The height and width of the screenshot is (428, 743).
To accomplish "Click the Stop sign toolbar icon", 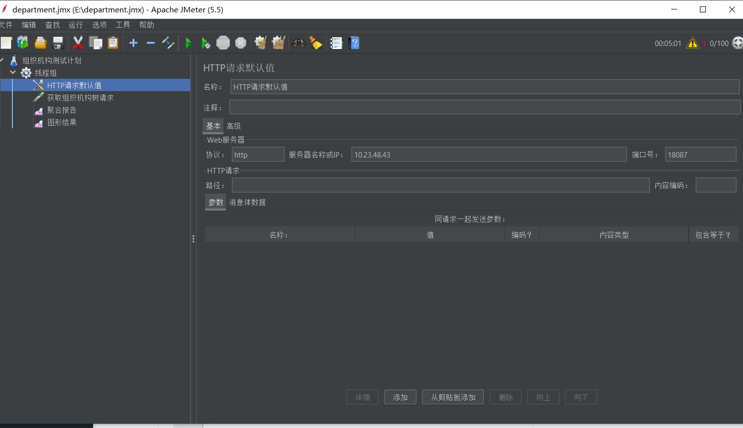I will coord(223,43).
